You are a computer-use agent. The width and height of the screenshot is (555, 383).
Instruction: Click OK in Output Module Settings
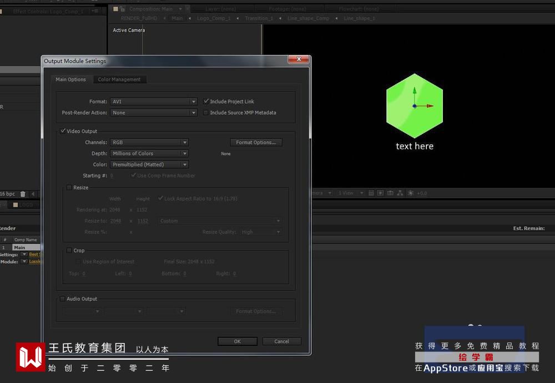point(237,341)
